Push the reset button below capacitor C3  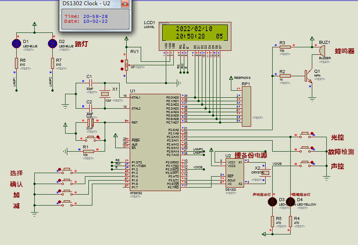91,138
